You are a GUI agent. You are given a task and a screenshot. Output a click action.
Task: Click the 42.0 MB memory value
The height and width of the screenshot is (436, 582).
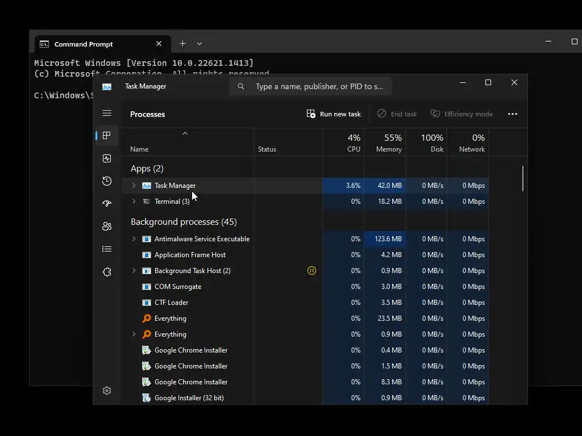click(x=390, y=186)
